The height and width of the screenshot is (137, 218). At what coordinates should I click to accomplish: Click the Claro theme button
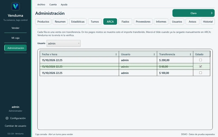coord(193,13)
